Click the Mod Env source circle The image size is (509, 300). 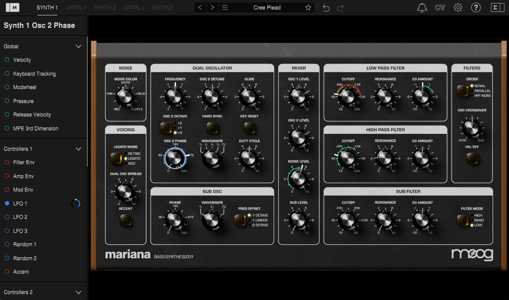click(x=7, y=190)
